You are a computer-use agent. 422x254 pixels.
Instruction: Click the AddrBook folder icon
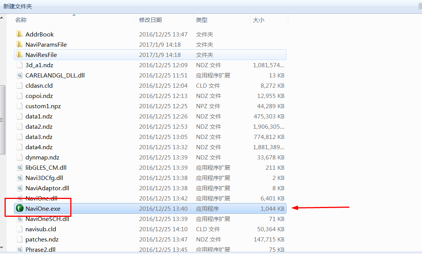click(x=19, y=34)
